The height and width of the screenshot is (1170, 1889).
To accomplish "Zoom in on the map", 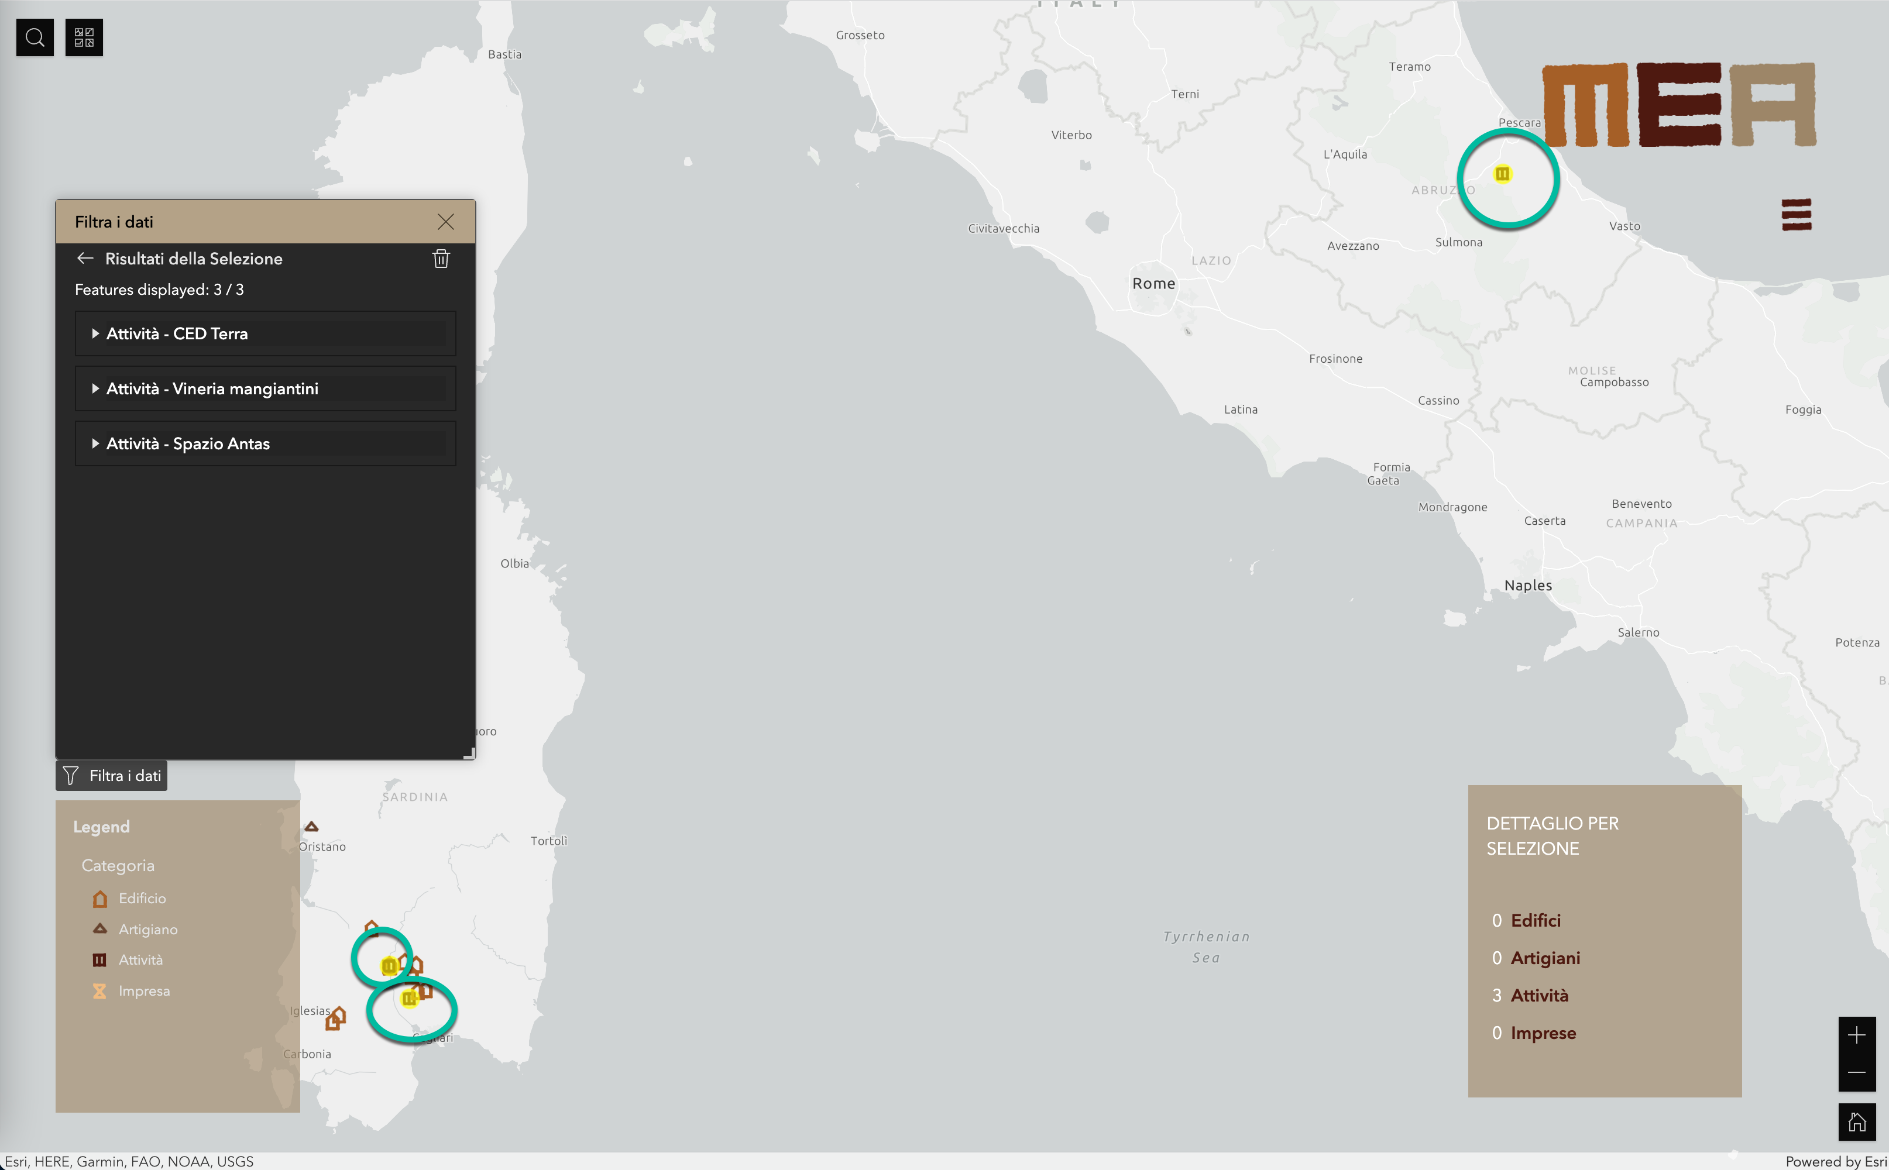I will (x=1856, y=1035).
